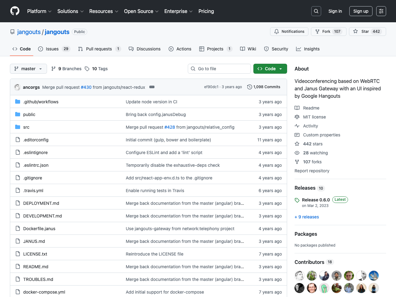Follow the + 9 releases link

point(307,217)
